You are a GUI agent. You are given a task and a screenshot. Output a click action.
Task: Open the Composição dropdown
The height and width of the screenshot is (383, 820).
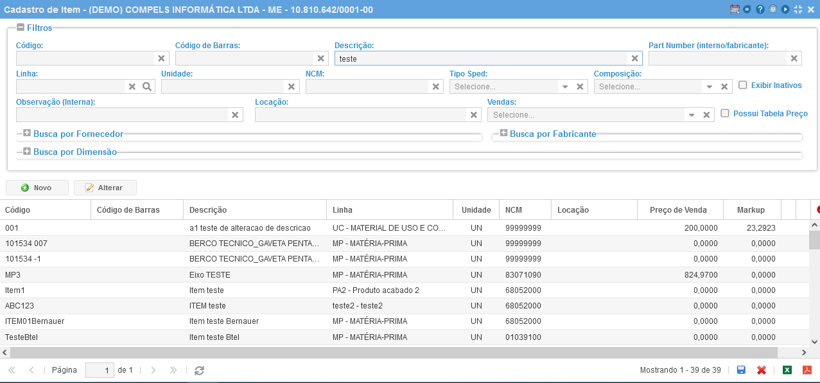pyautogui.click(x=710, y=87)
